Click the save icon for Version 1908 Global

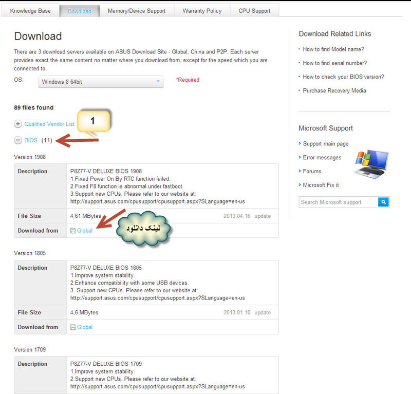point(73,231)
